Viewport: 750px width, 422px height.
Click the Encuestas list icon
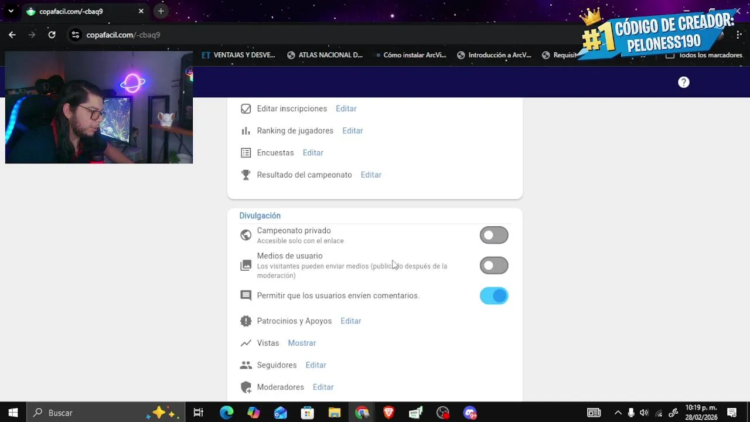pos(246,153)
